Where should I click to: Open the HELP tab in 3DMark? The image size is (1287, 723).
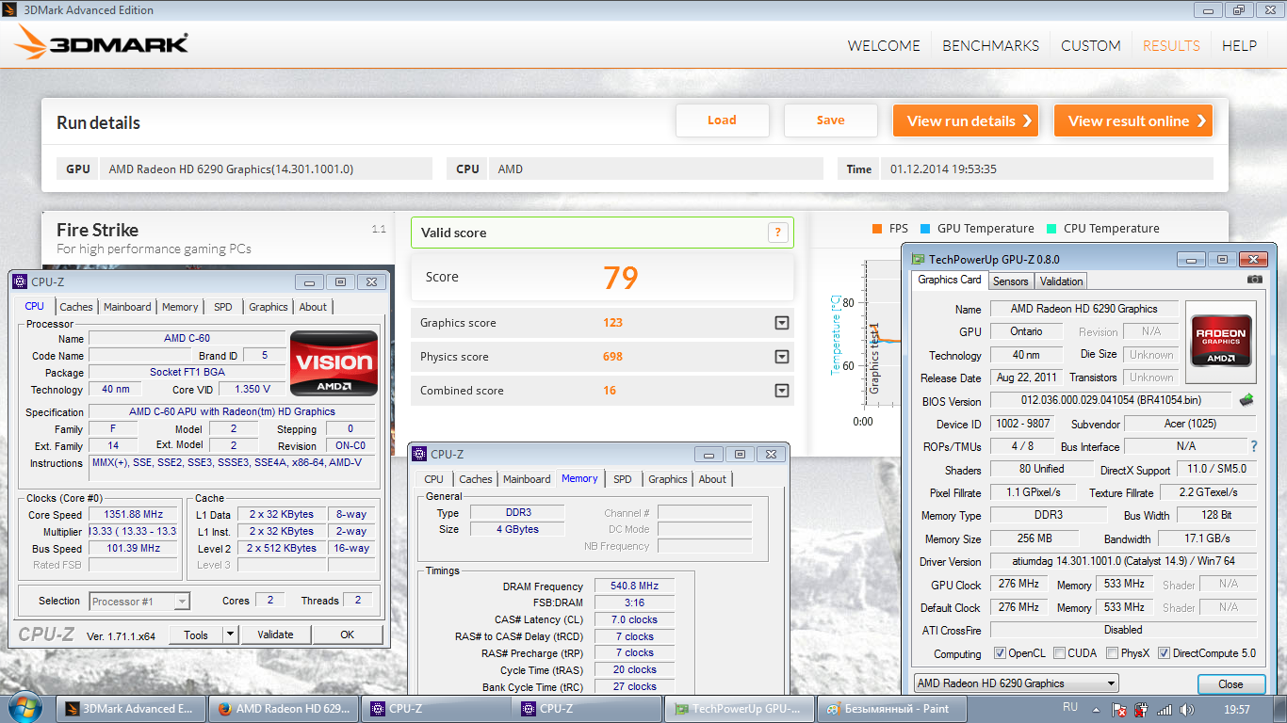1240,45
